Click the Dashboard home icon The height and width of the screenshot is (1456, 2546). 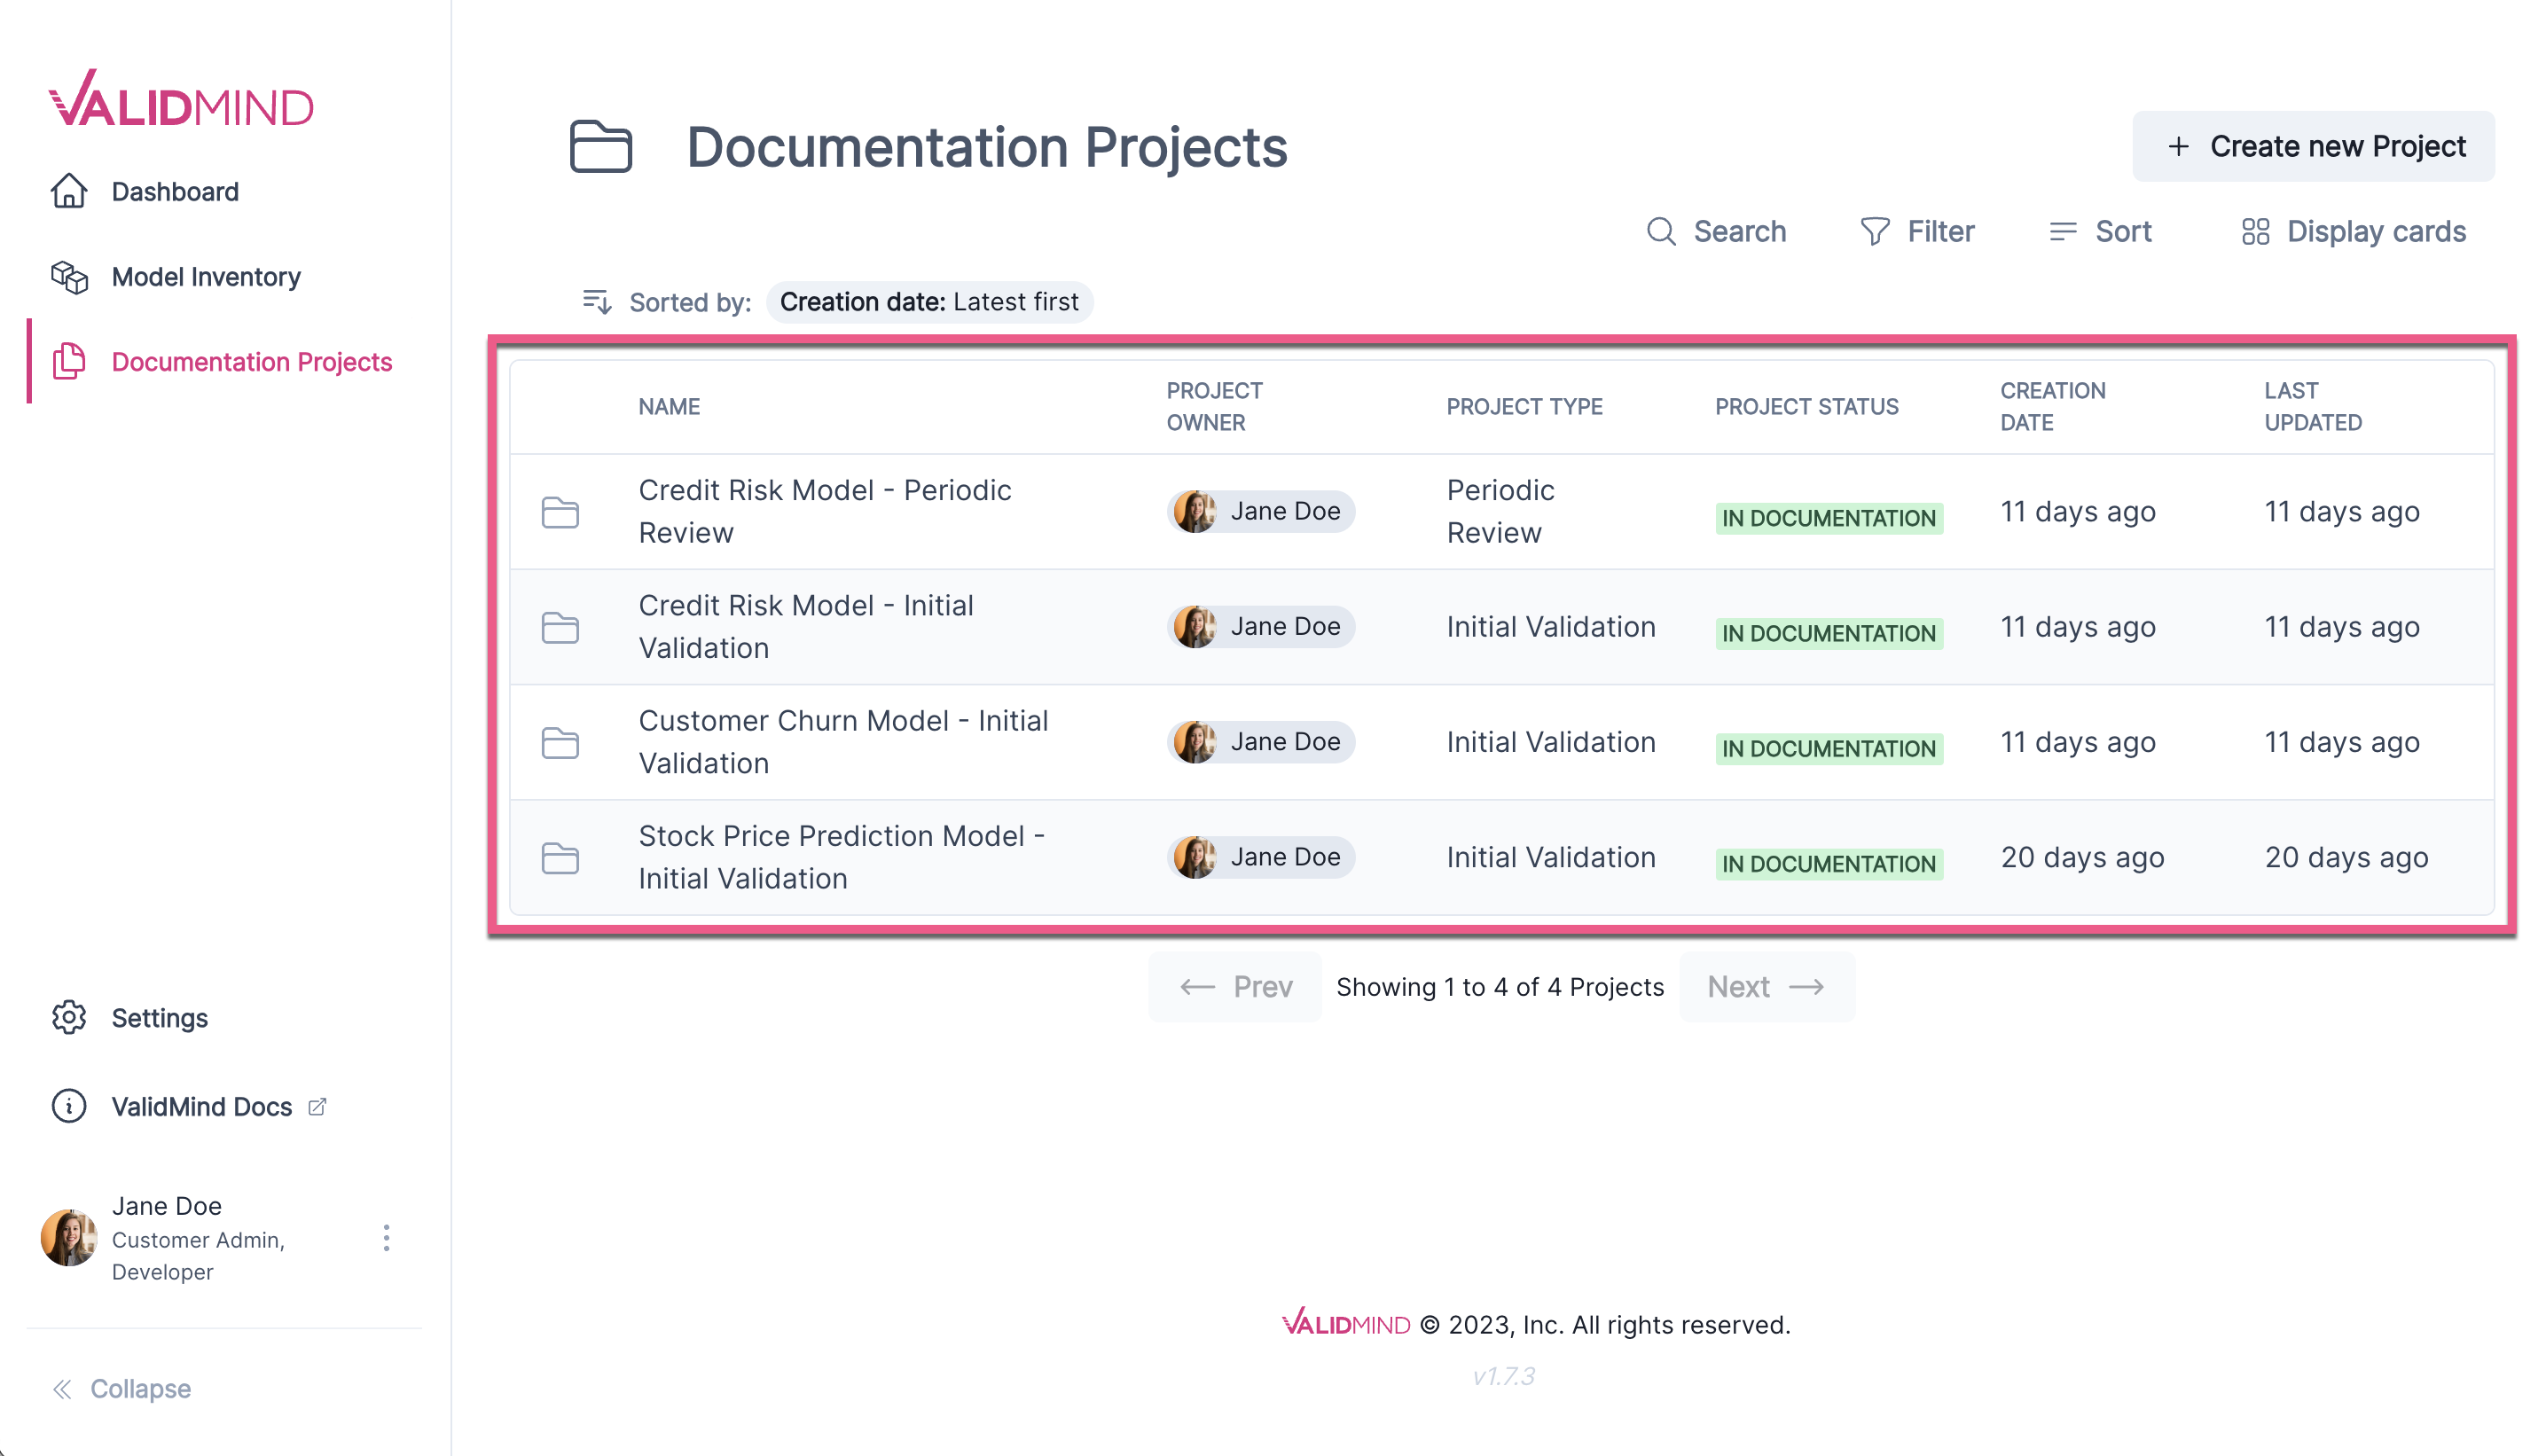(68, 191)
